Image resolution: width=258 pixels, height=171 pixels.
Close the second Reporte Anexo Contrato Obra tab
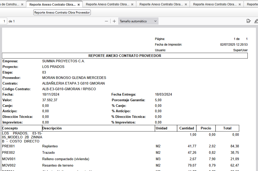click(132, 5)
